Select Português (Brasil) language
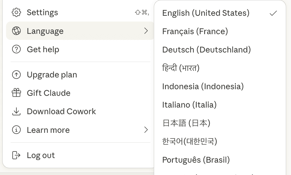The image size is (291, 175). pyautogui.click(x=196, y=160)
